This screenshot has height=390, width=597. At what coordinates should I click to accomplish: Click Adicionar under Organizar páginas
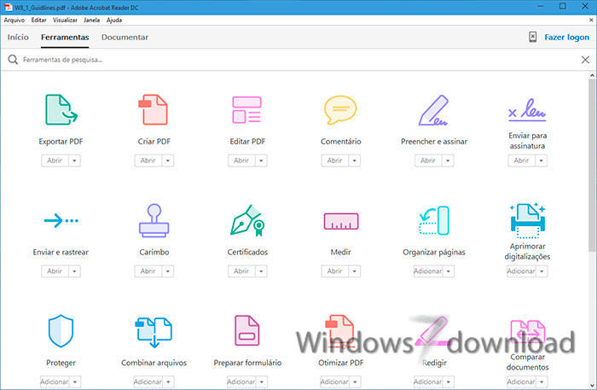pos(428,271)
